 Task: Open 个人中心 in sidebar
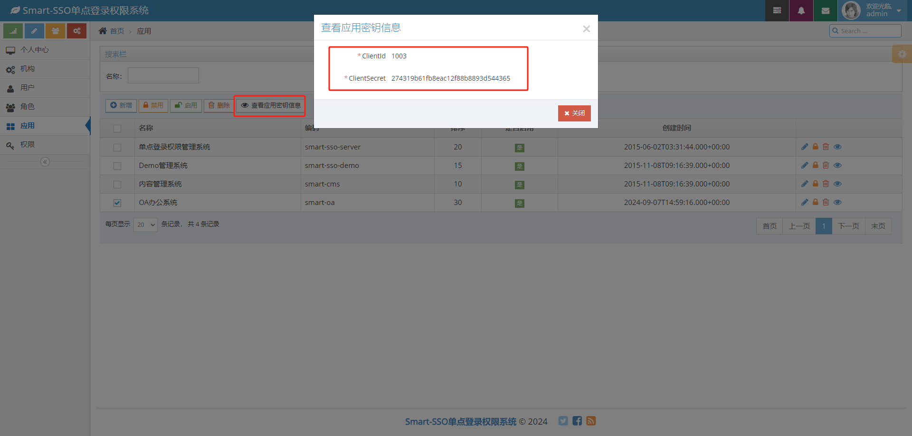(x=45, y=50)
